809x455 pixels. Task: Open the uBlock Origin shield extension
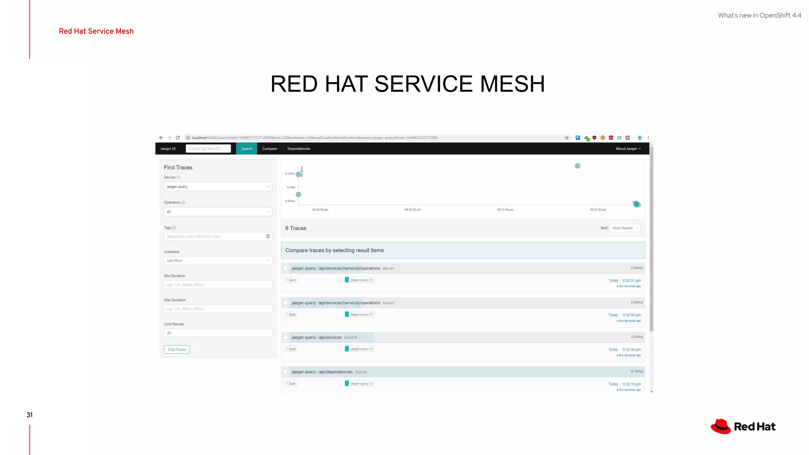pos(594,137)
